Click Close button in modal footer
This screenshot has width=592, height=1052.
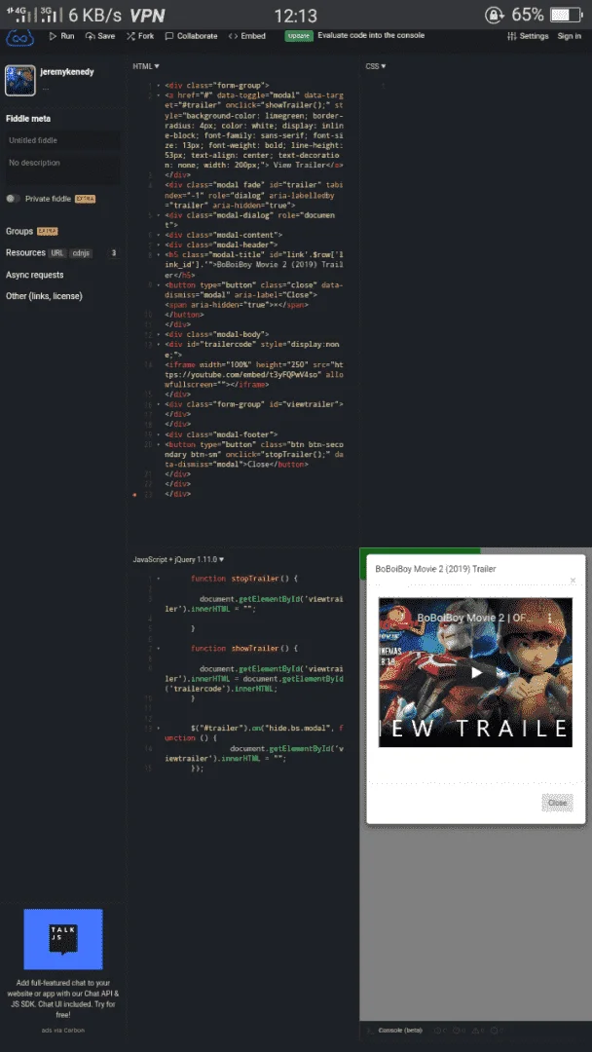pyautogui.click(x=557, y=803)
